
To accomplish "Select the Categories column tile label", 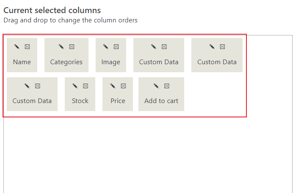I will point(66,62).
